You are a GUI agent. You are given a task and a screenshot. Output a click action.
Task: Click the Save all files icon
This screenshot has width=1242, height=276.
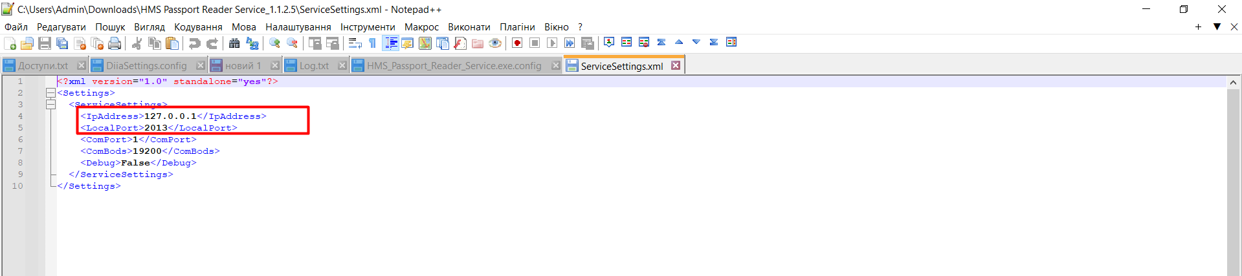(62, 43)
